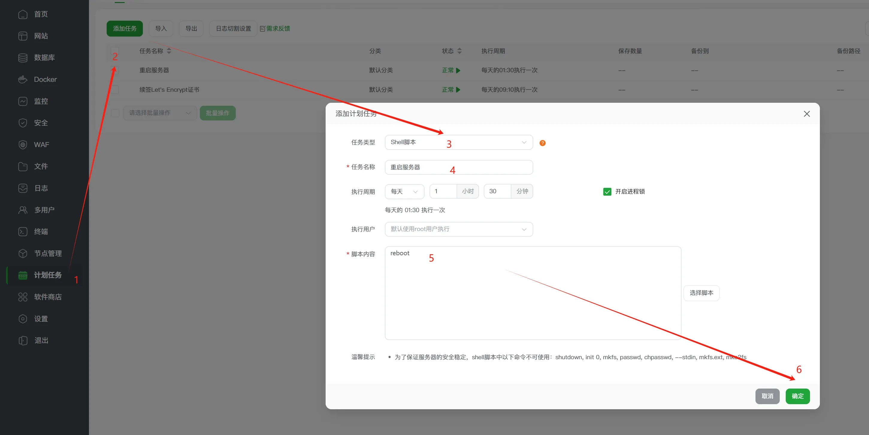869x435 pixels.
Task: Select the 数据库 database icon
Action: click(22, 57)
